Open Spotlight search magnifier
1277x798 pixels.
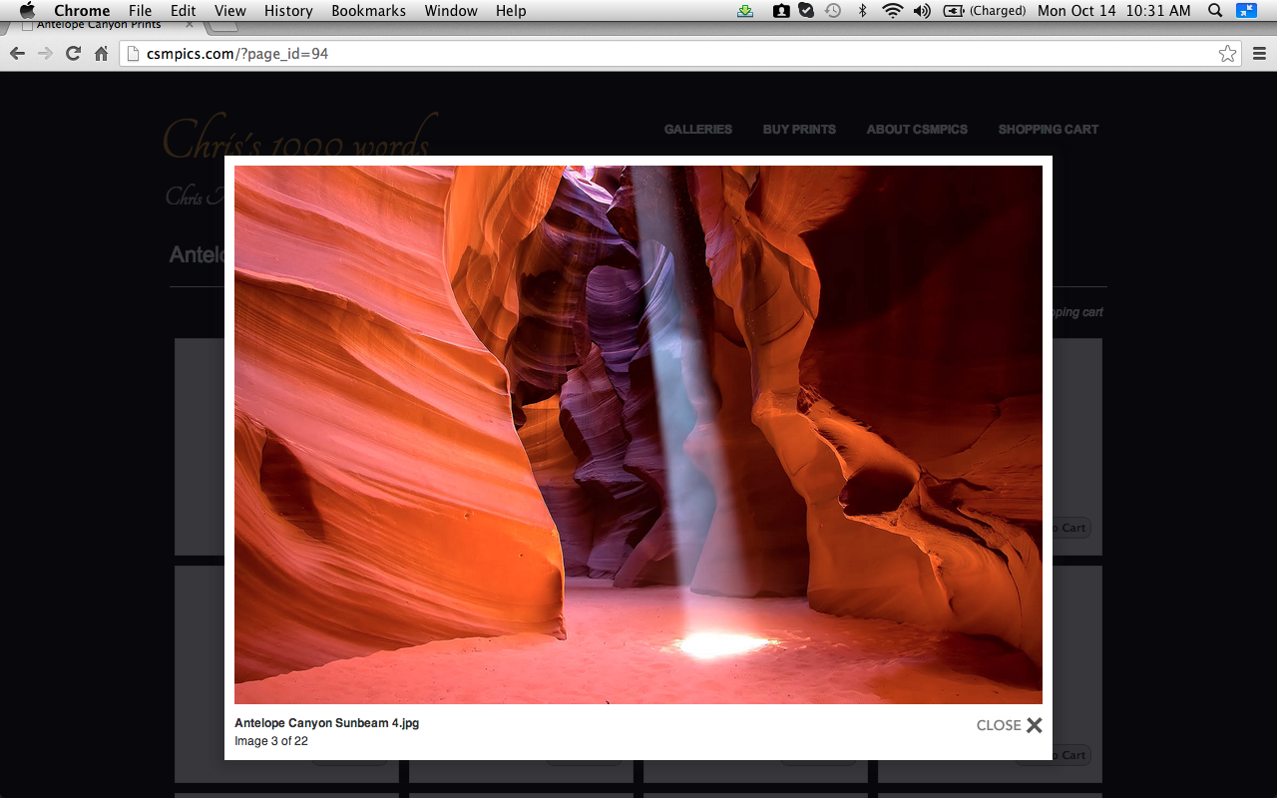point(1214,10)
